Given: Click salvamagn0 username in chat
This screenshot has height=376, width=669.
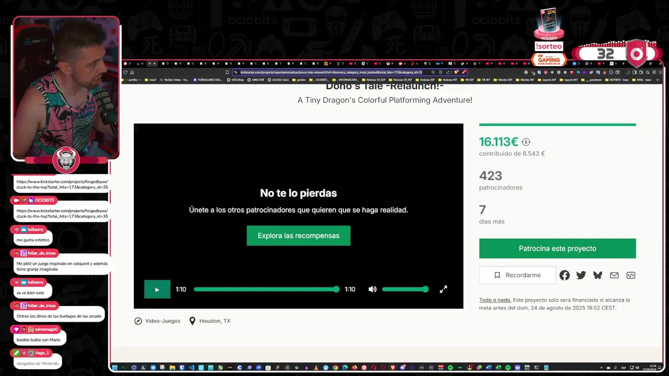Looking at the screenshot, I should (x=46, y=330).
